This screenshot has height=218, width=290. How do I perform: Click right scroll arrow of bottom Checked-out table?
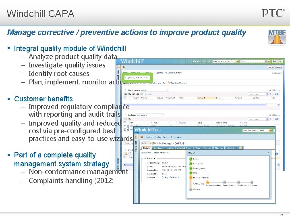pos(279,164)
